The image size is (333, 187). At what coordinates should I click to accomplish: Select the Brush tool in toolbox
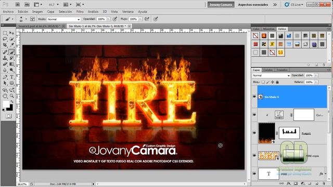coord(11,52)
